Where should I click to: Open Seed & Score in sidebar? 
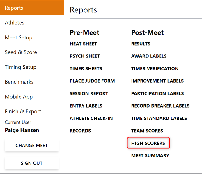click(x=21, y=52)
